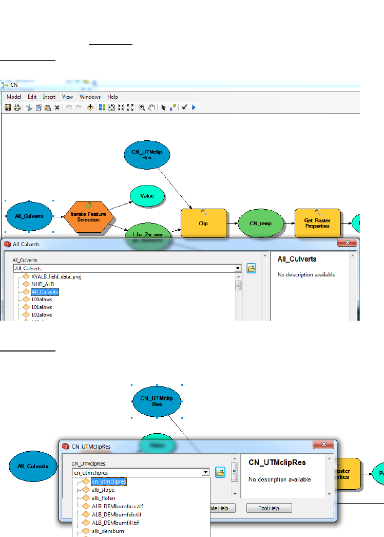
Task: Choose ALB_DEMburnfdir.tif from the list
Action: click(117, 515)
